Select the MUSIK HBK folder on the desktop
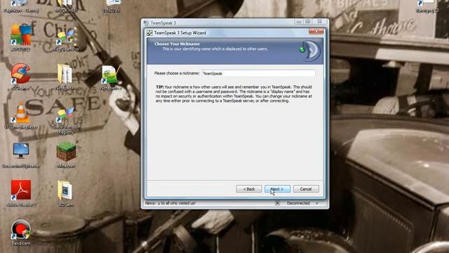449x253 pixels. pos(66,6)
